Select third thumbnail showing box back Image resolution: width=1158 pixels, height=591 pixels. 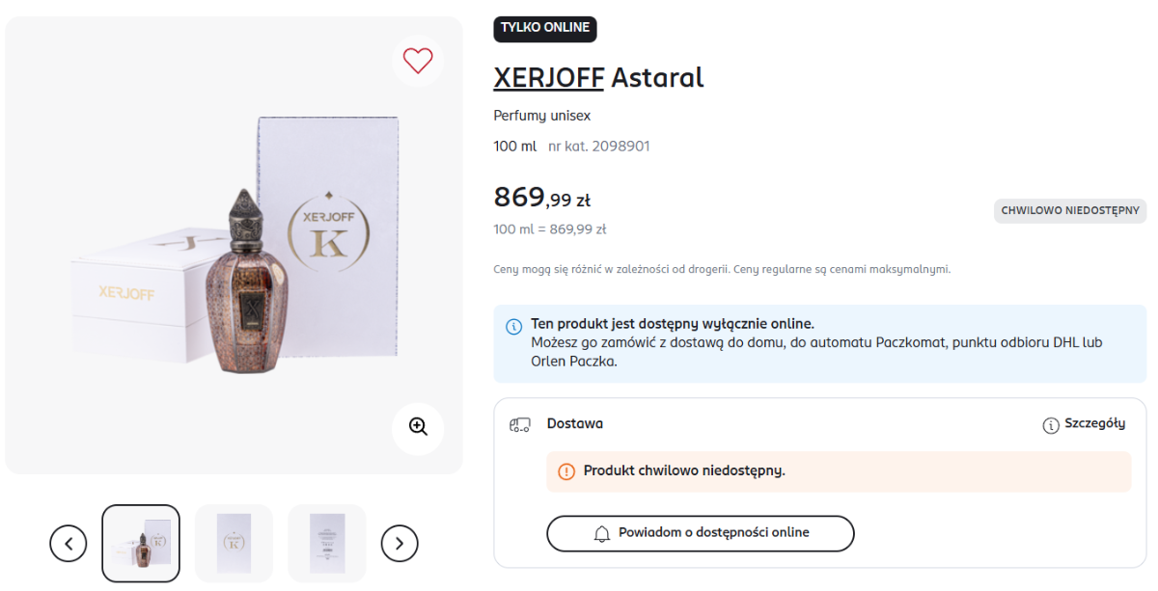tap(327, 544)
